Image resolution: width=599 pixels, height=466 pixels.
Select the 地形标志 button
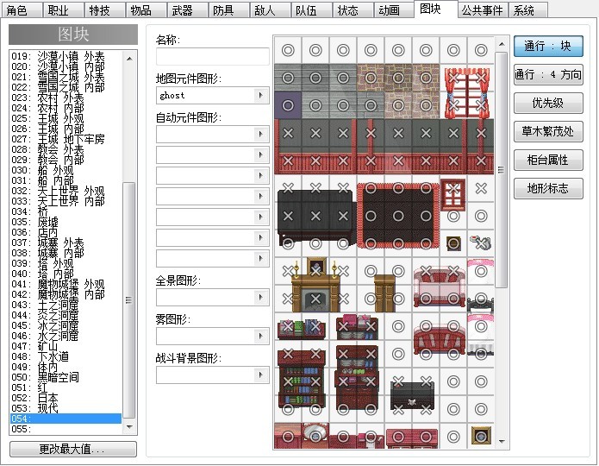tap(548, 188)
